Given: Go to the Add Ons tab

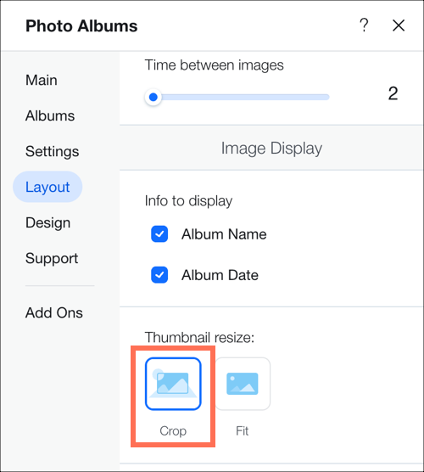Looking at the screenshot, I should 53,312.
